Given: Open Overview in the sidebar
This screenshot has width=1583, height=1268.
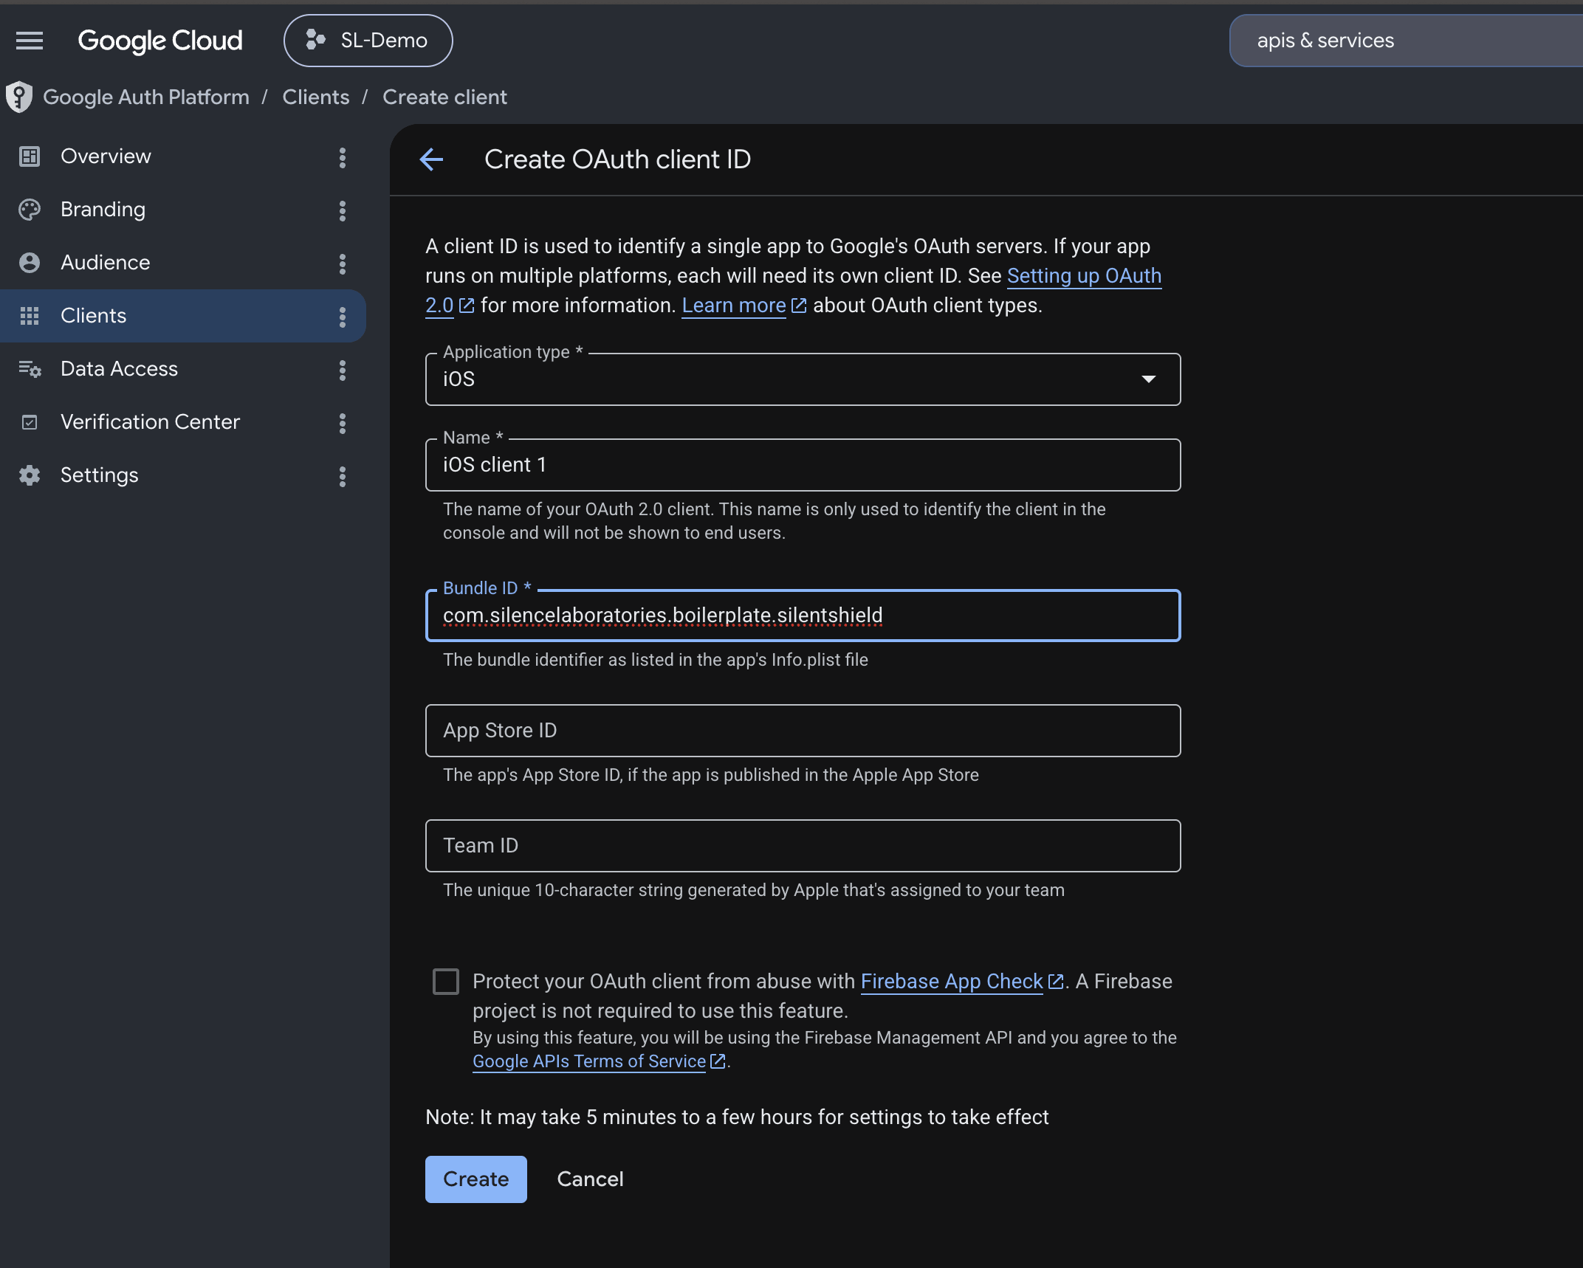Looking at the screenshot, I should (182, 156).
